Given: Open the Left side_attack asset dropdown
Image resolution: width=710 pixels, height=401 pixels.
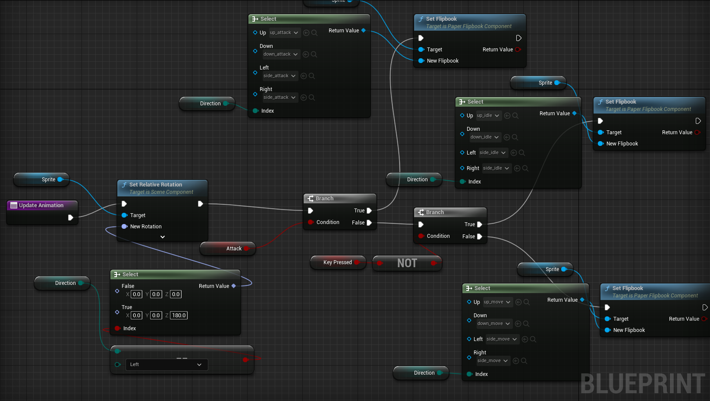Looking at the screenshot, I should [280, 76].
